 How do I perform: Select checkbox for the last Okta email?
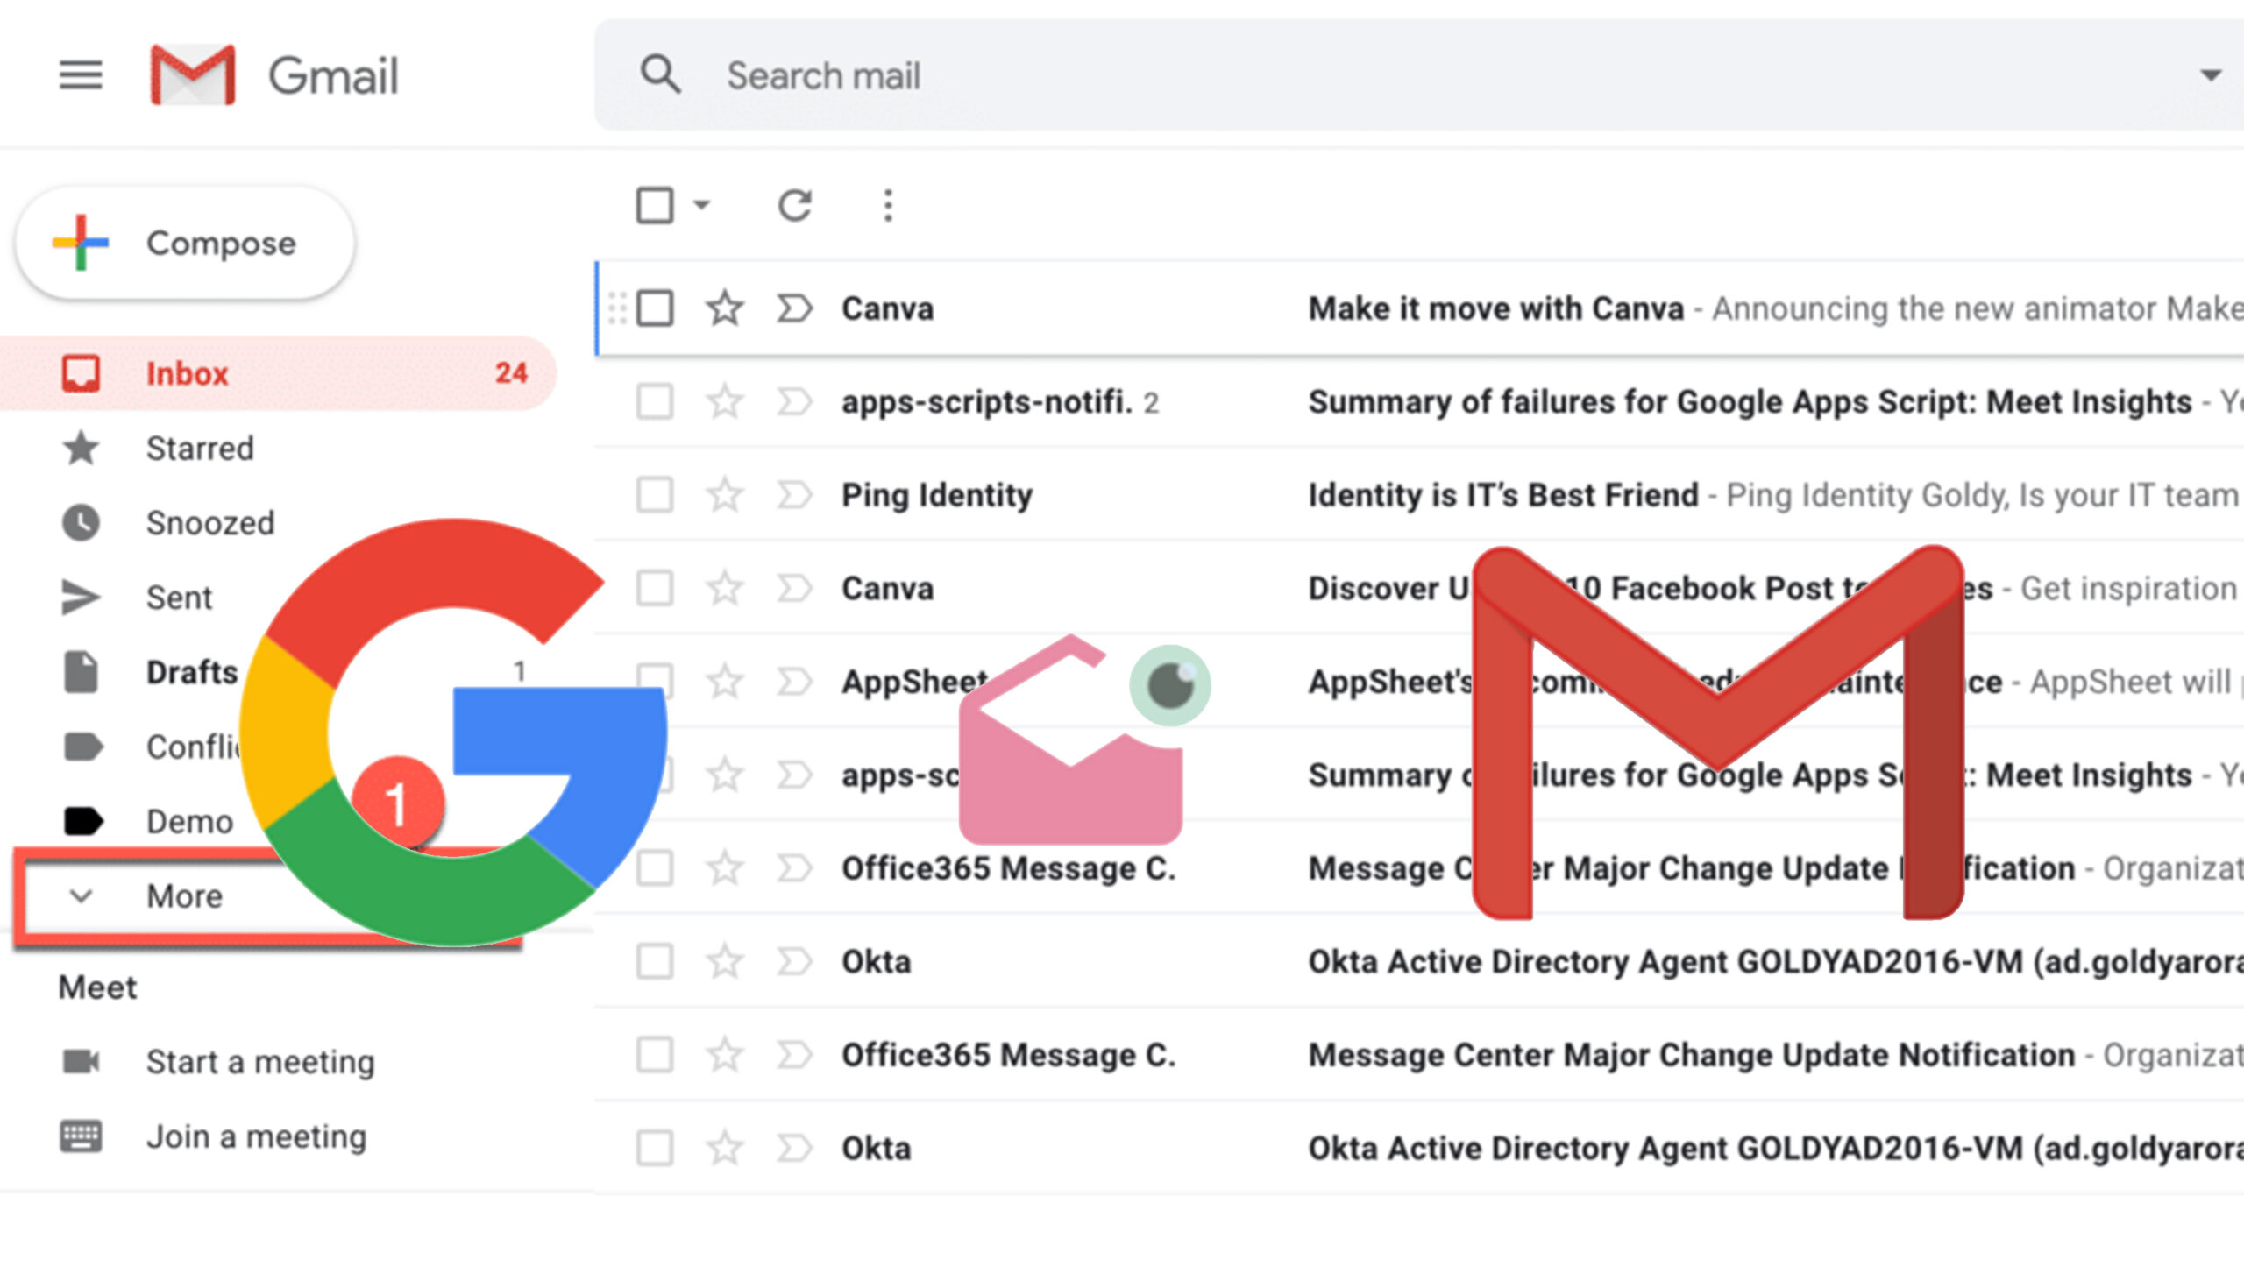(x=655, y=1148)
